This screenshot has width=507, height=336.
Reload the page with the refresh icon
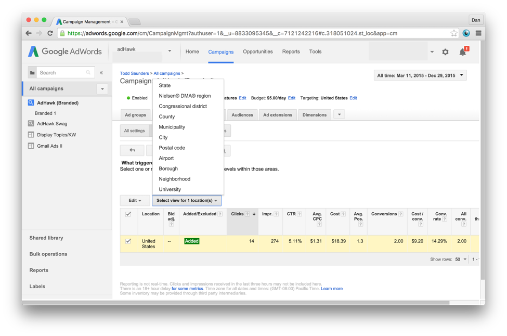pos(50,33)
